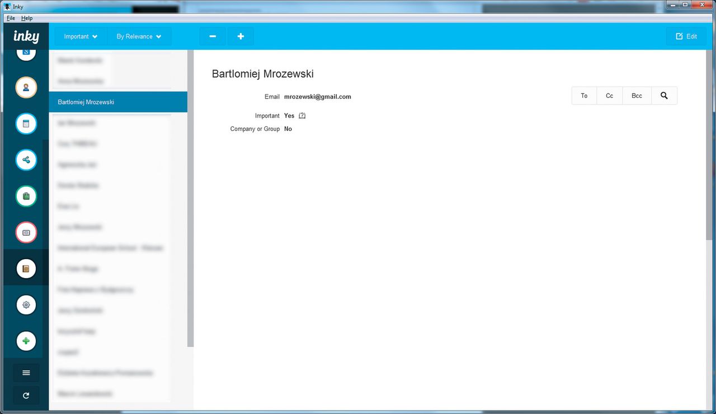Click the detail pane vertical scrollbar
Screen dimensions: 716x414
709,145
